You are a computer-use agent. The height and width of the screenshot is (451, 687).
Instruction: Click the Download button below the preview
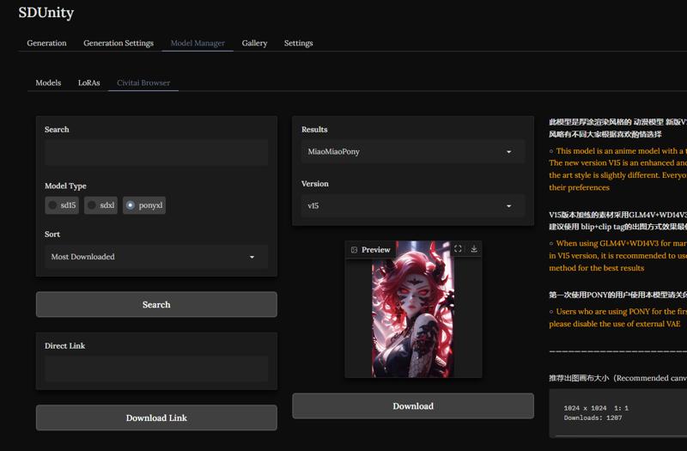[x=413, y=405]
